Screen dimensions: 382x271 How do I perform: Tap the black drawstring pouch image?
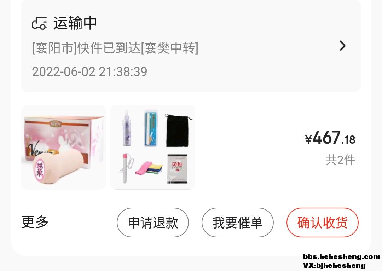coord(178,130)
